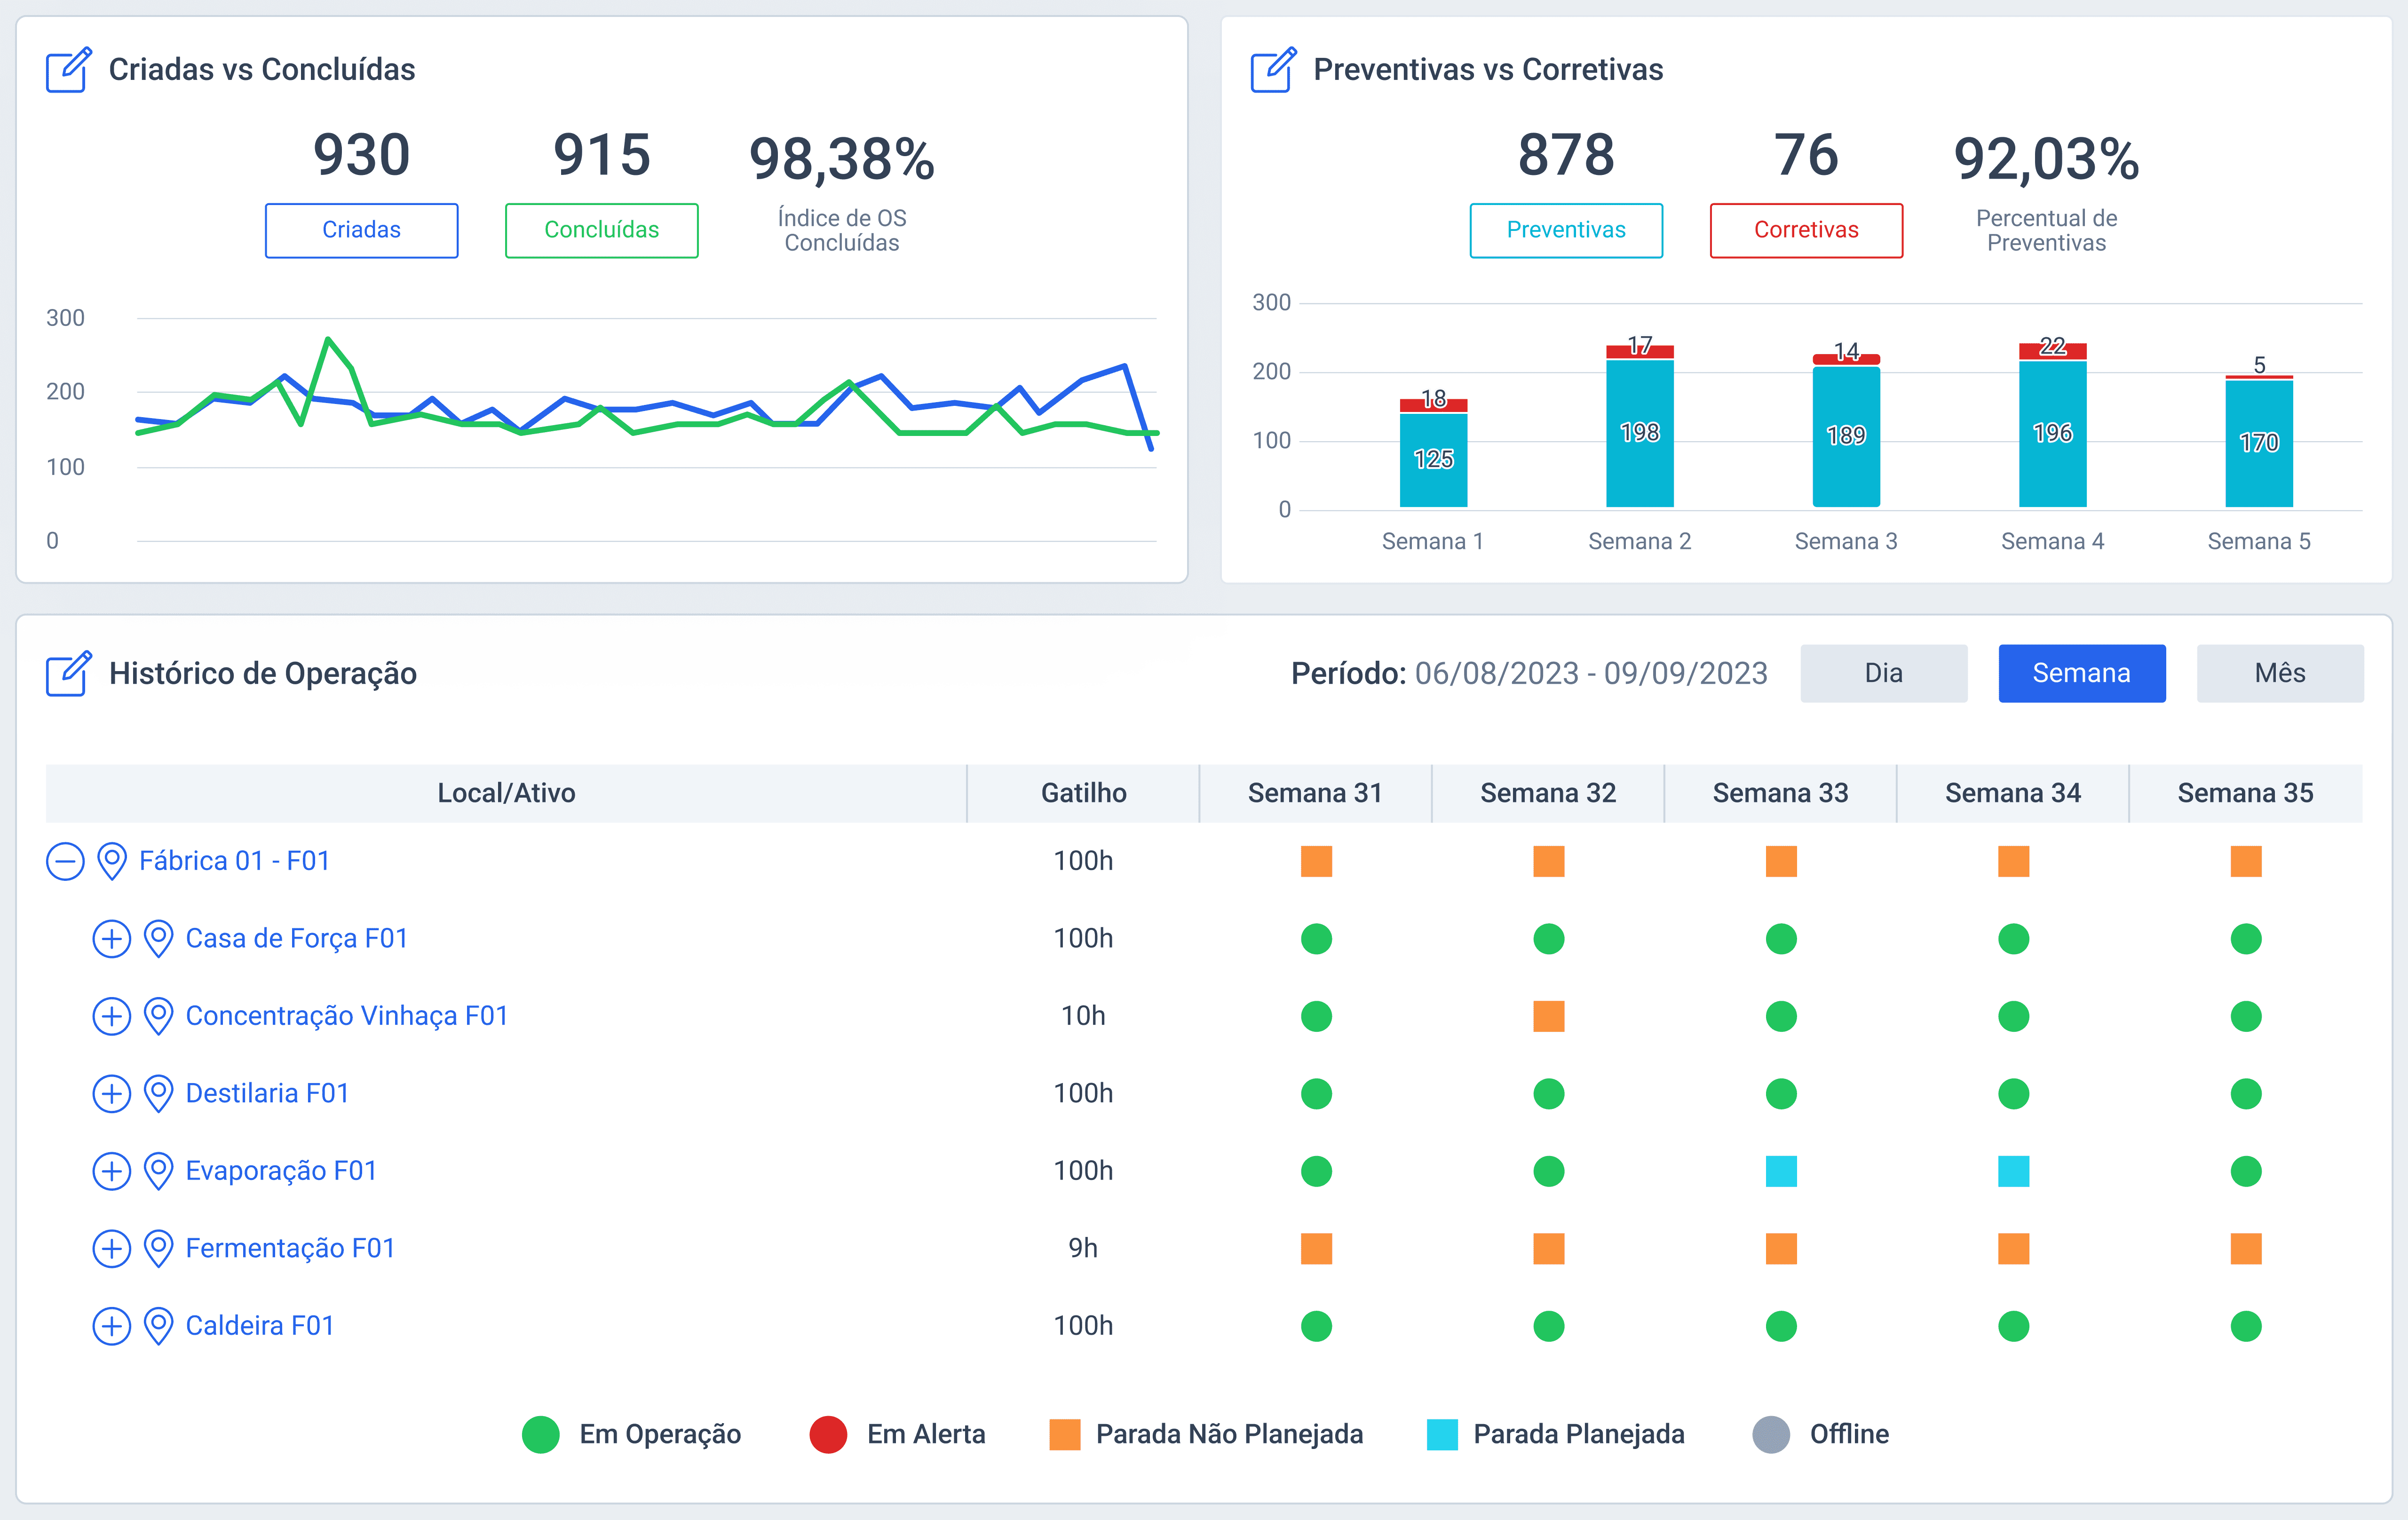Click green status dot Destilaria Semana 33
This screenshot has width=2408, height=1520.
pyautogui.click(x=1781, y=1094)
